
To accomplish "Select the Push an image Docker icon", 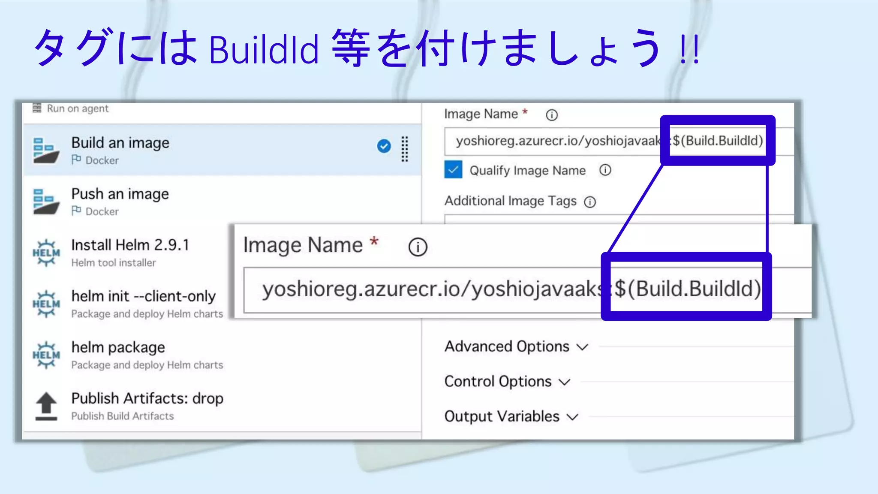I will coord(46,202).
